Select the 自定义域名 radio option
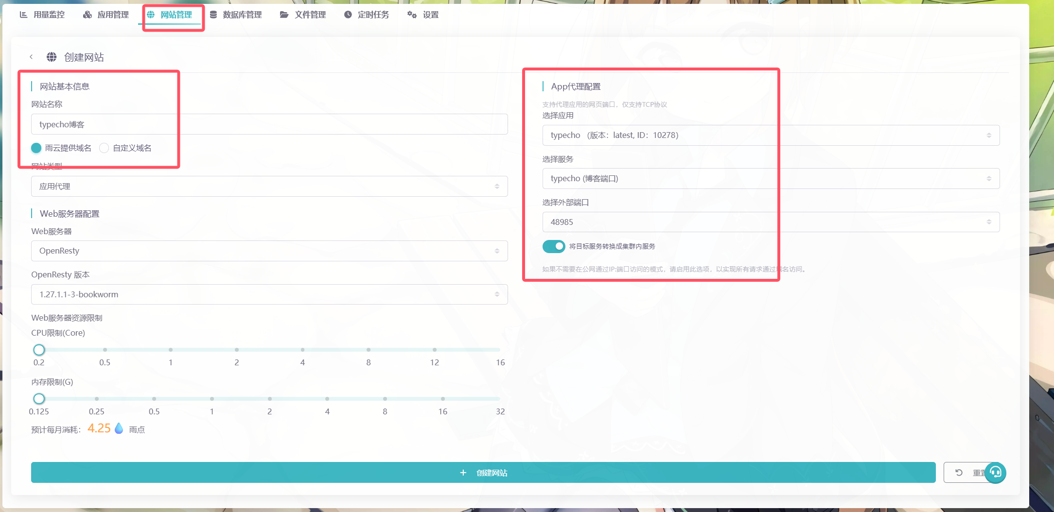The image size is (1054, 512). pyautogui.click(x=125, y=148)
